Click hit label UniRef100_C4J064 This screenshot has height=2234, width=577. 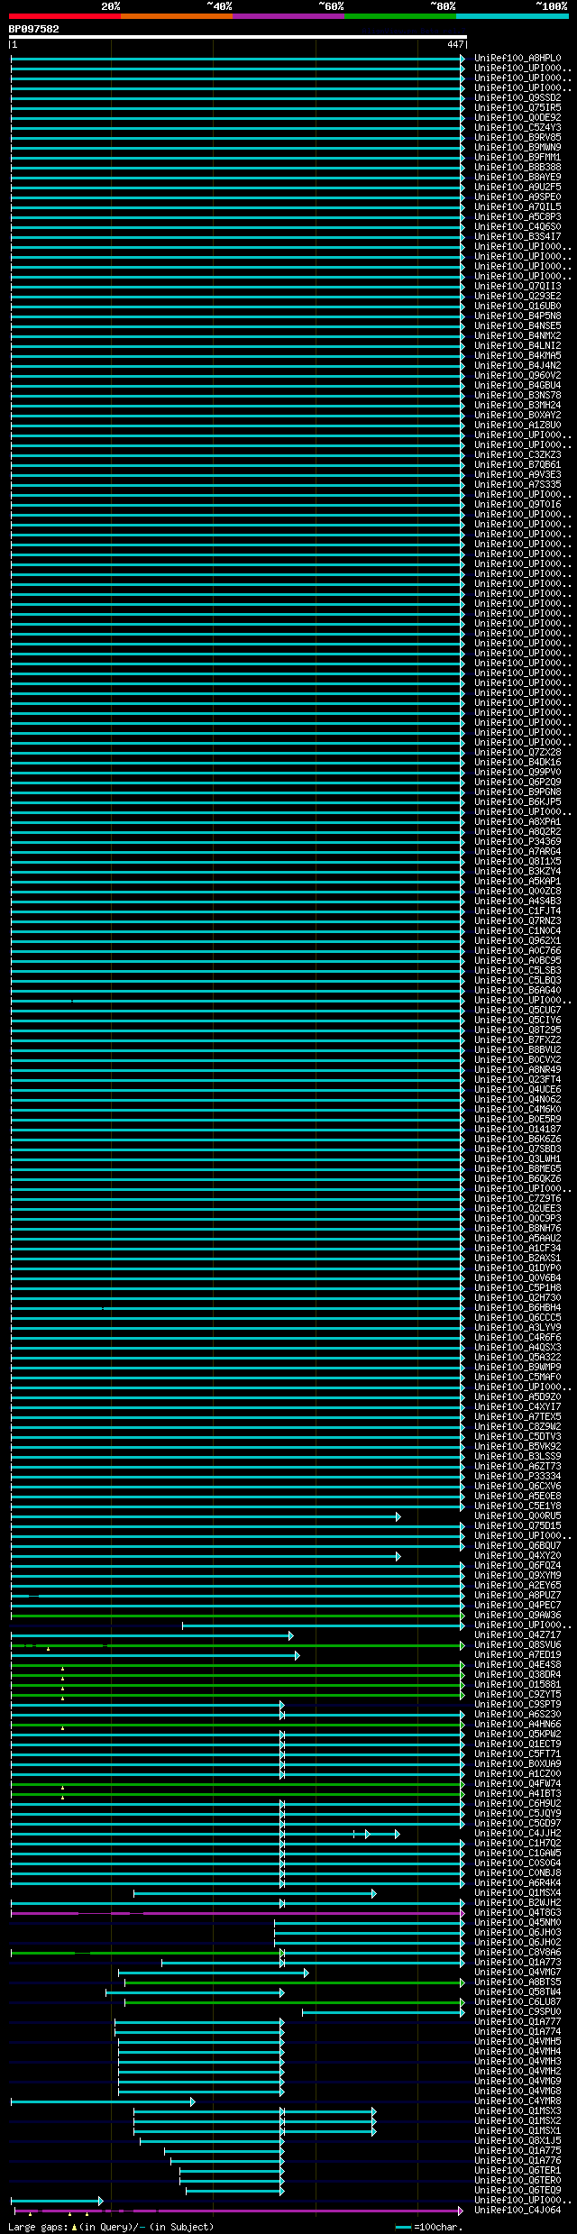point(517,2211)
